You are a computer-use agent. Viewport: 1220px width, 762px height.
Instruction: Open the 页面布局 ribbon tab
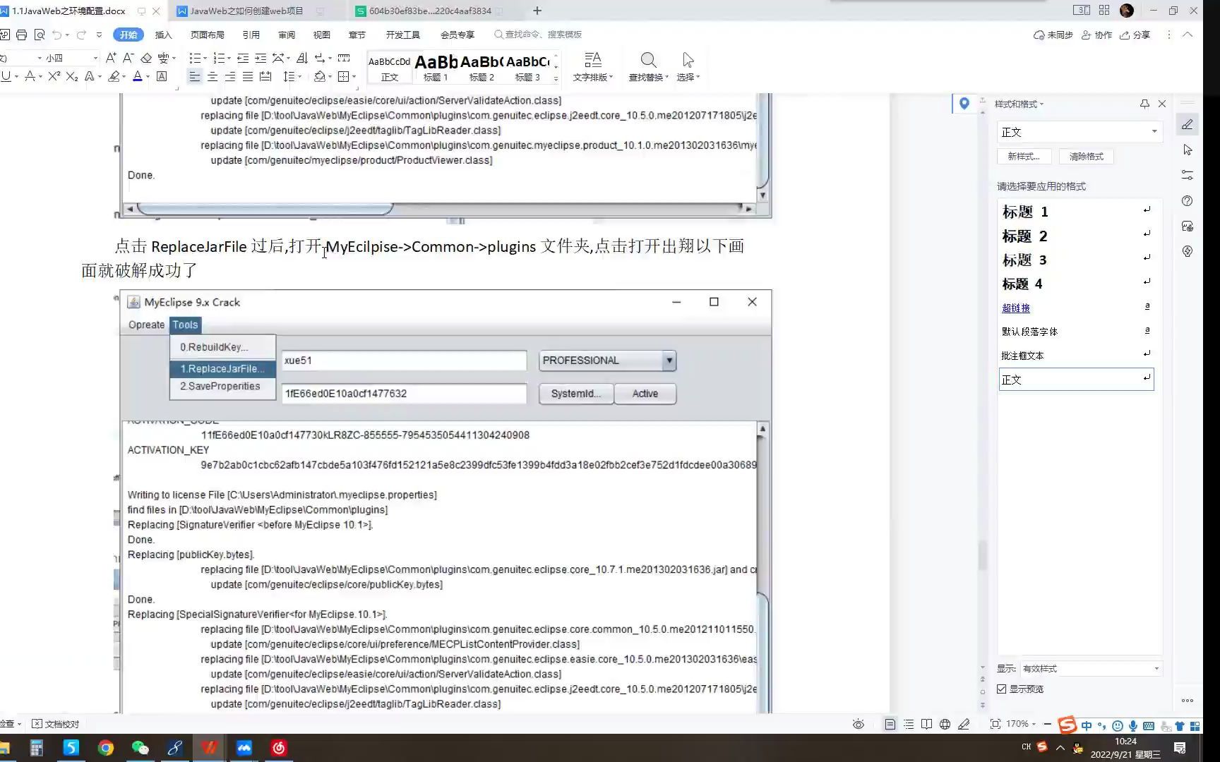tap(208, 35)
